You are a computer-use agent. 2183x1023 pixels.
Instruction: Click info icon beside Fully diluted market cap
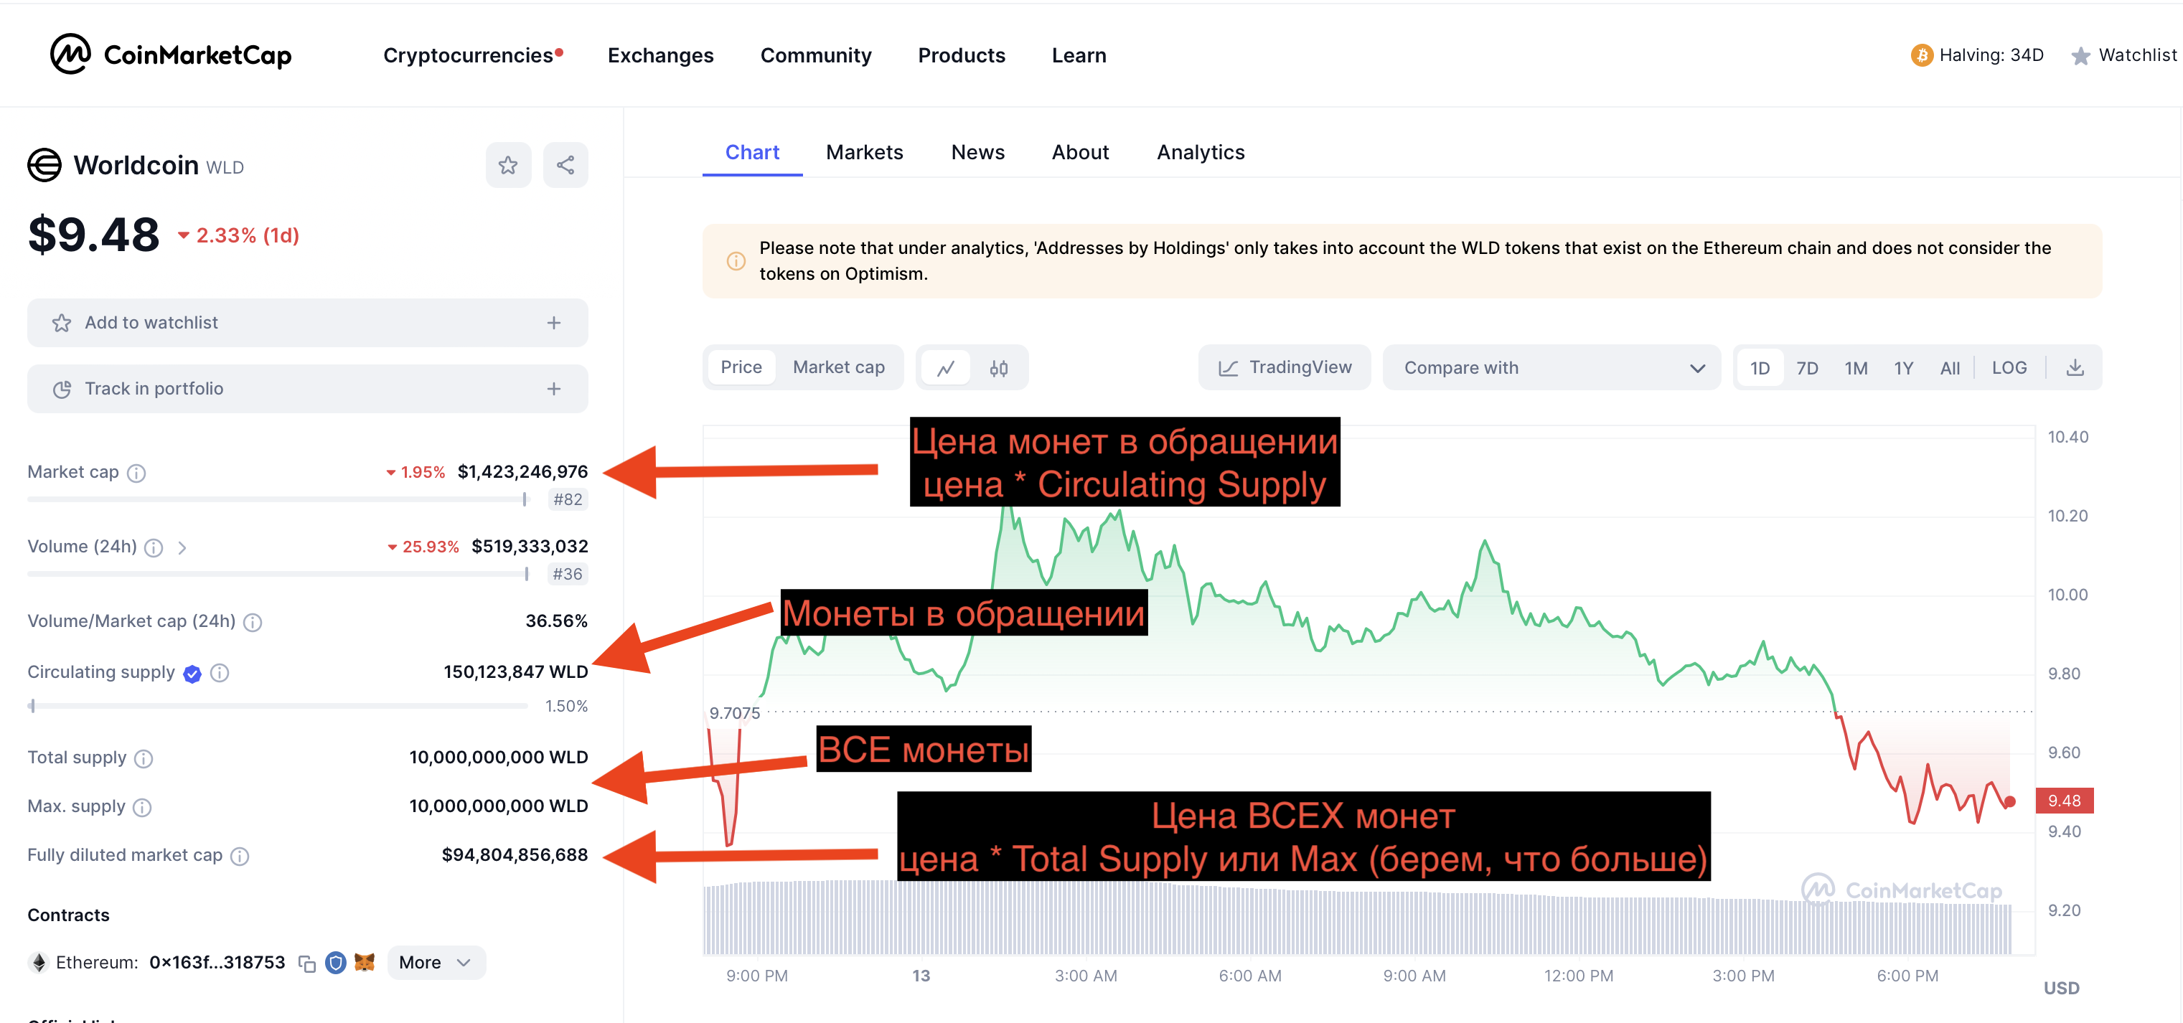pyautogui.click(x=240, y=856)
